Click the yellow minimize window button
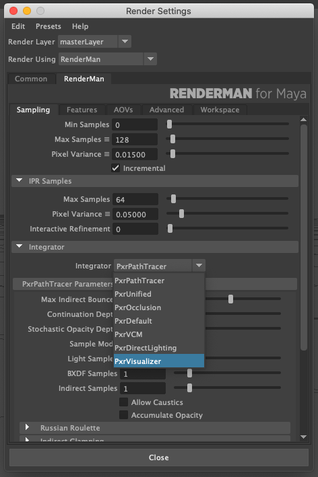The width and height of the screenshot is (318, 477). pyautogui.click(x=27, y=11)
